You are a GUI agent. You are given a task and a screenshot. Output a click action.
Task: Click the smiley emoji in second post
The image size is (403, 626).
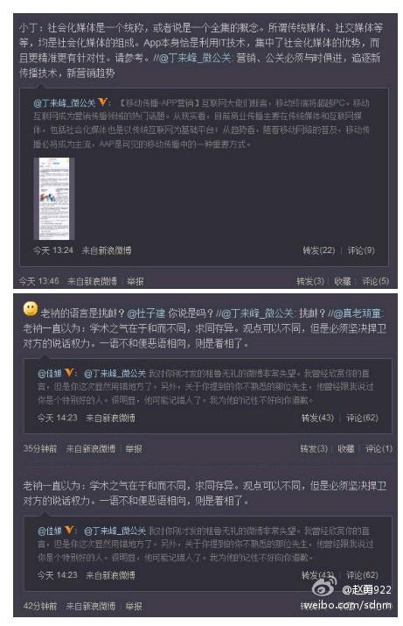[31, 308]
